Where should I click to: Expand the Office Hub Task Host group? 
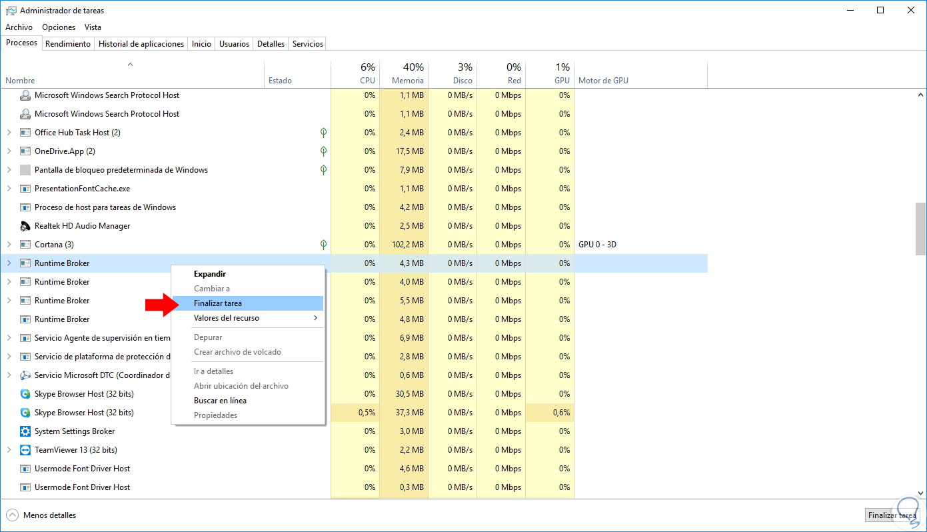(9, 133)
